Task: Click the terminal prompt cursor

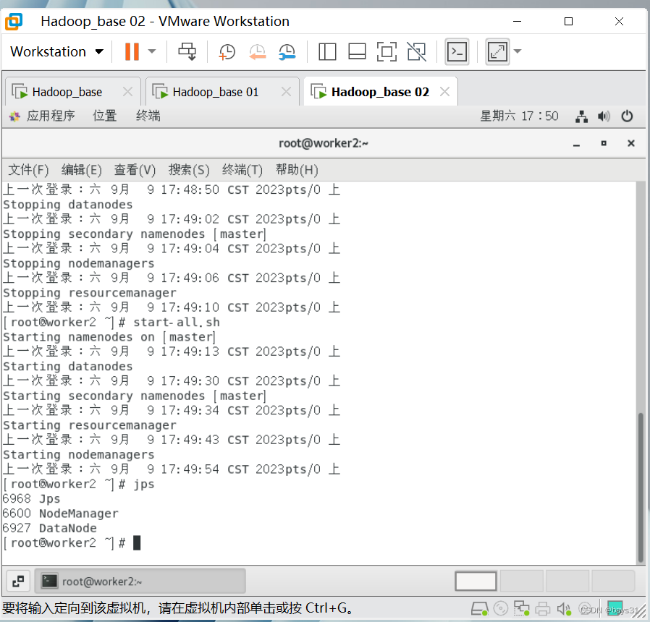Action: coord(137,543)
